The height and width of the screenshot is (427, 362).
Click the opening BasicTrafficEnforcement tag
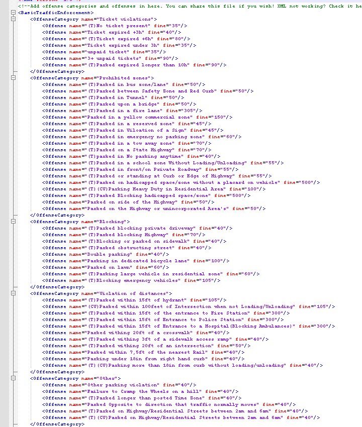coord(55,13)
